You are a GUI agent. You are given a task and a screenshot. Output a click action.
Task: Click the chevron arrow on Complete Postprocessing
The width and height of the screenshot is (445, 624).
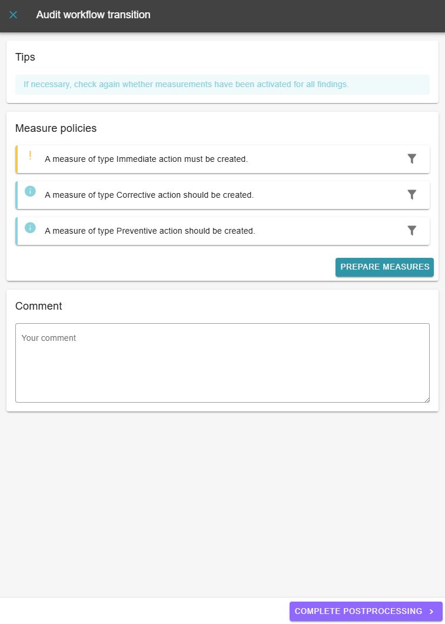(x=431, y=612)
